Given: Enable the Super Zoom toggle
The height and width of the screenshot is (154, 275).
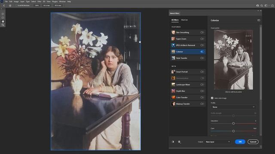Looking at the screenshot, I should pos(202,39).
